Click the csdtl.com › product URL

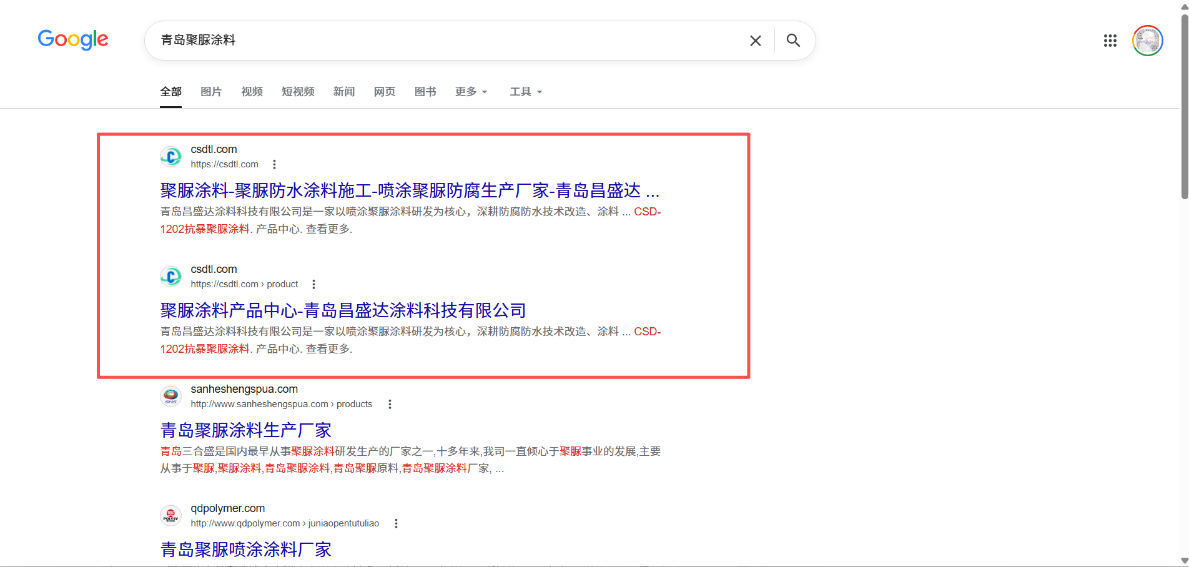point(244,284)
